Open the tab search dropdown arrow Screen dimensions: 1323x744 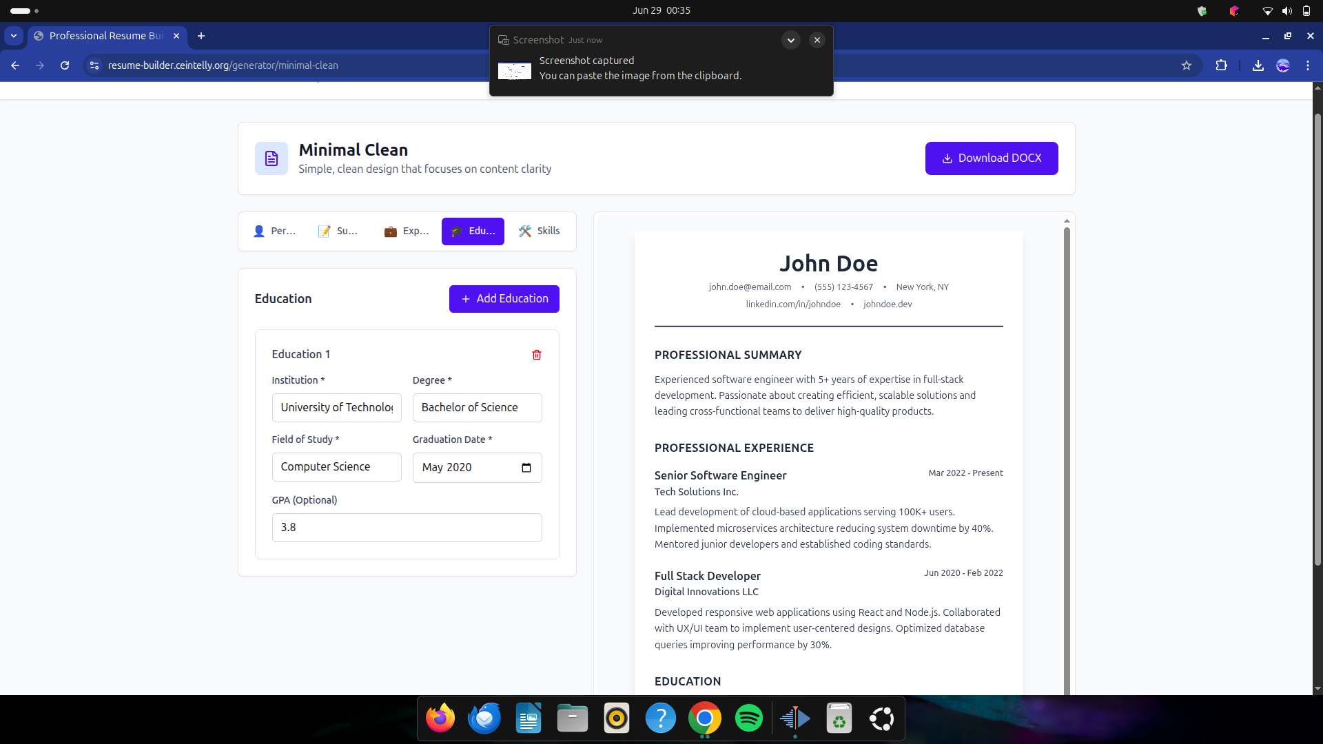(14, 36)
